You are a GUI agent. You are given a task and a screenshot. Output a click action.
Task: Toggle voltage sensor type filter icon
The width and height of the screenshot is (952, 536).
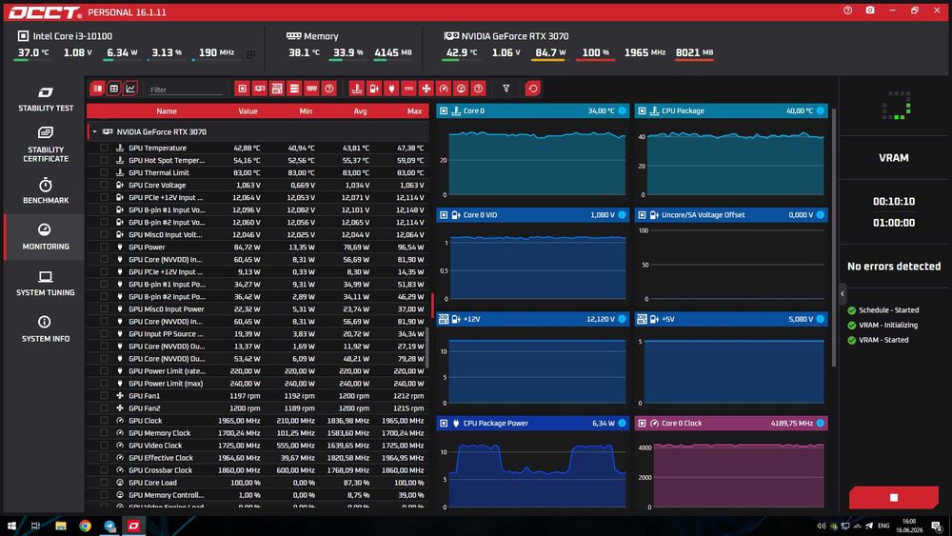[x=374, y=89]
